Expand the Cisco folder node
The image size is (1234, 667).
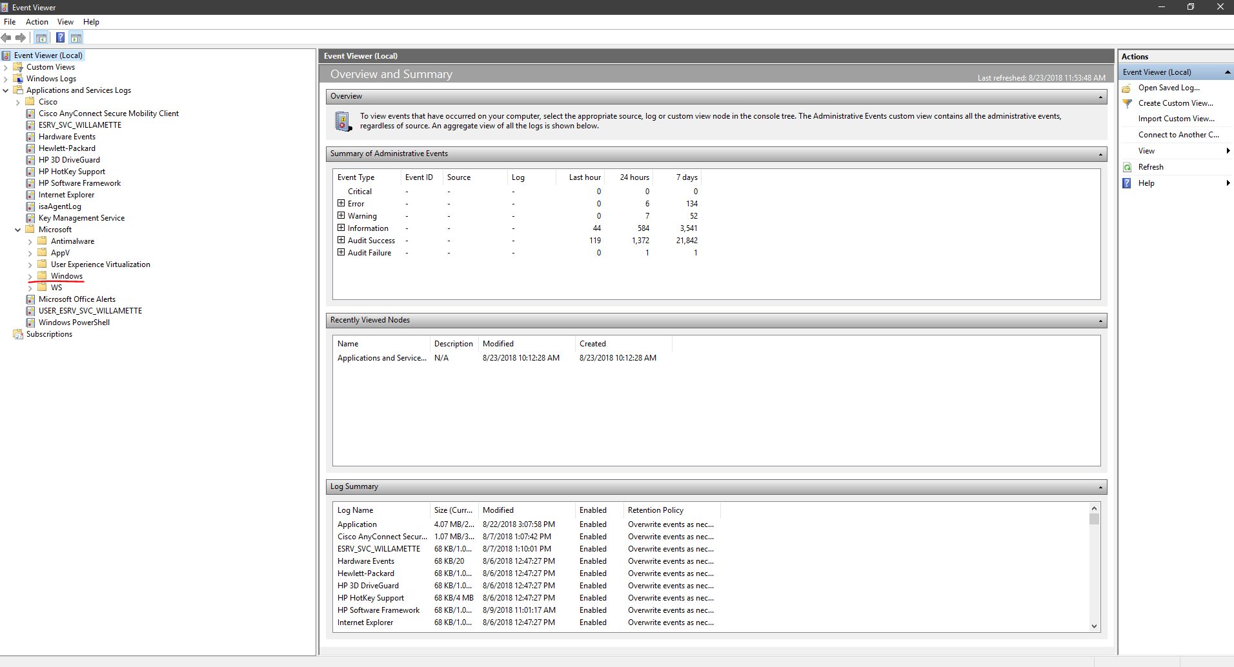pyautogui.click(x=18, y=103)
